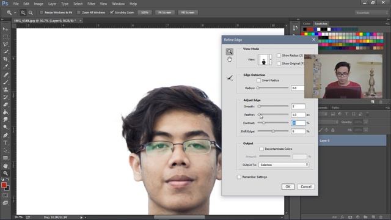This screenshot has height=220, width=391.
Task: Select the Rectangle shape tool
Action: click(5, 158)
